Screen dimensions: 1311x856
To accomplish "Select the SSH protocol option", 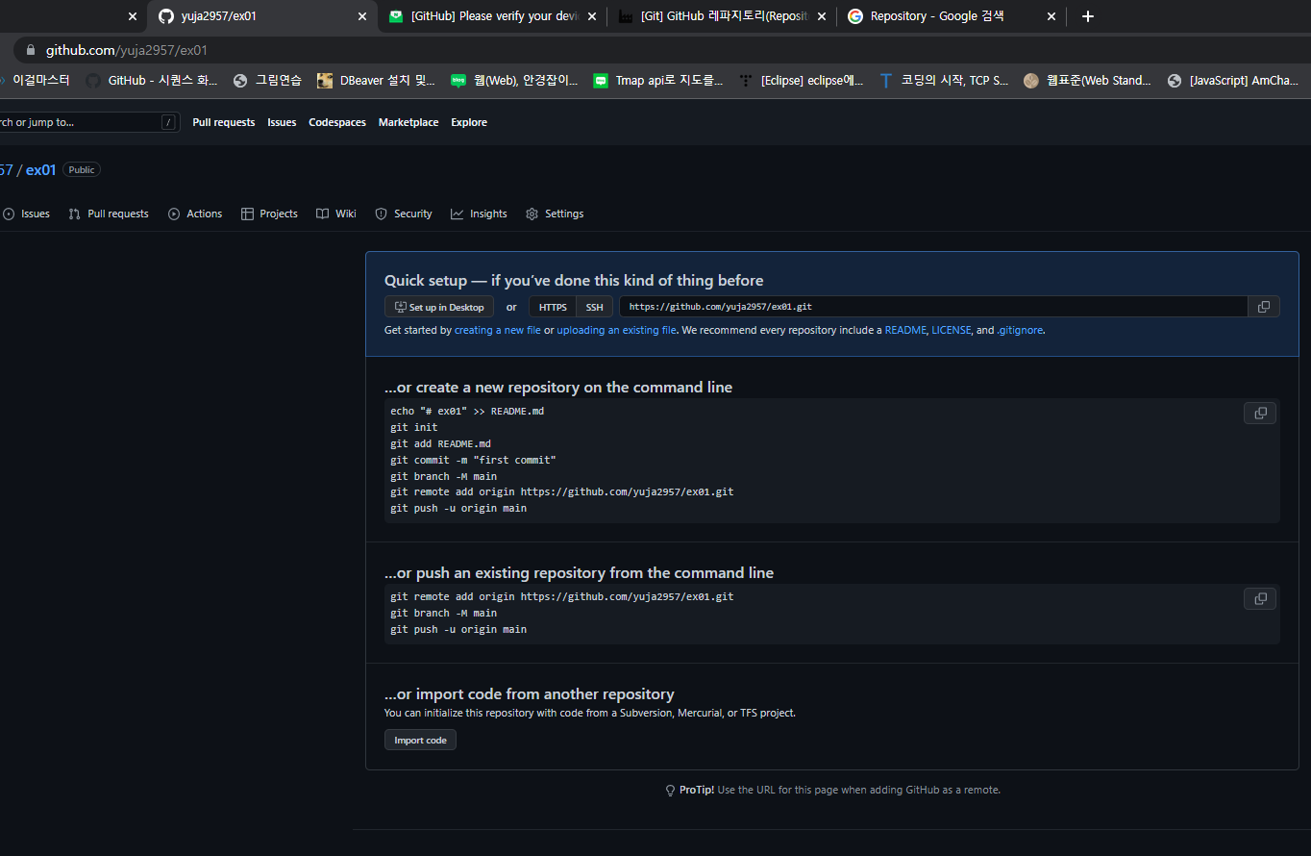I will click(595, 307).
